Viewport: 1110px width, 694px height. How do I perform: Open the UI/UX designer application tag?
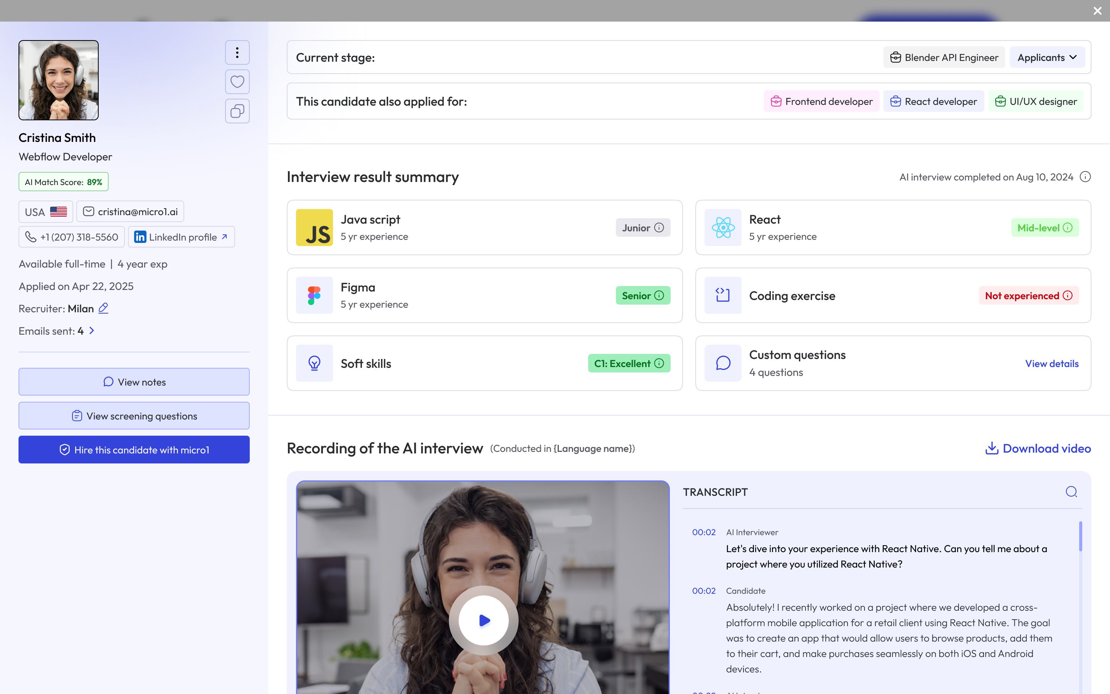(x=1036, y=101)
